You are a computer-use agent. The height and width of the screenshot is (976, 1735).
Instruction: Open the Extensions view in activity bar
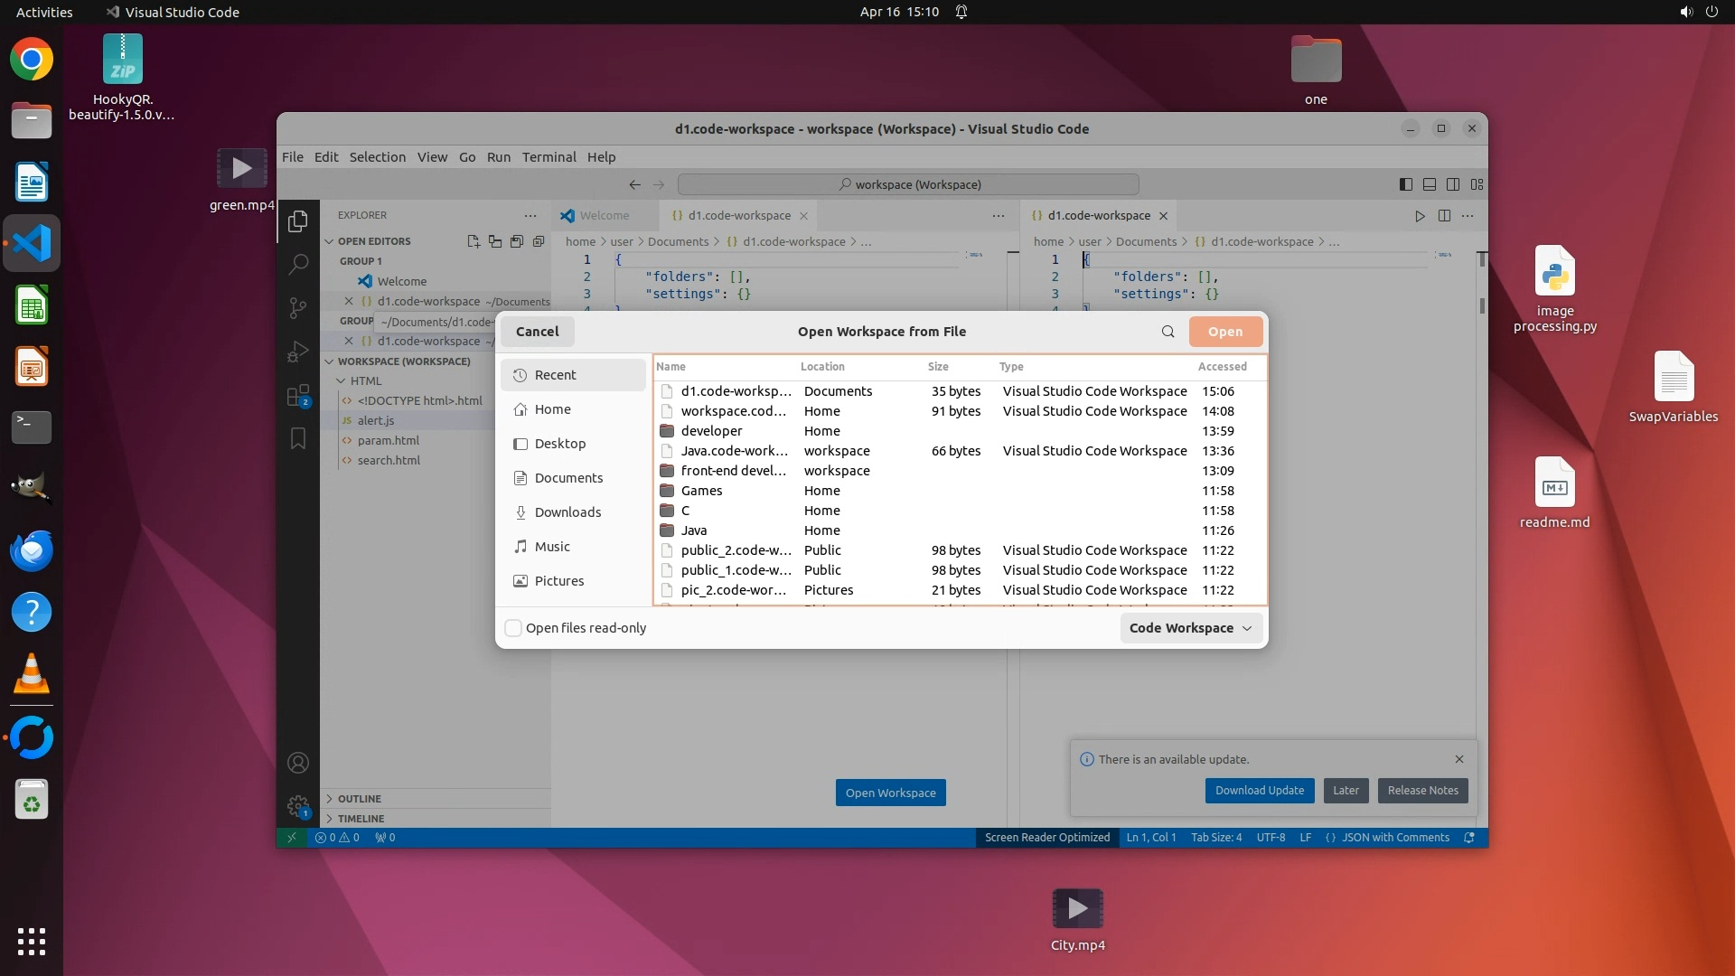click(x=297, y=396)
